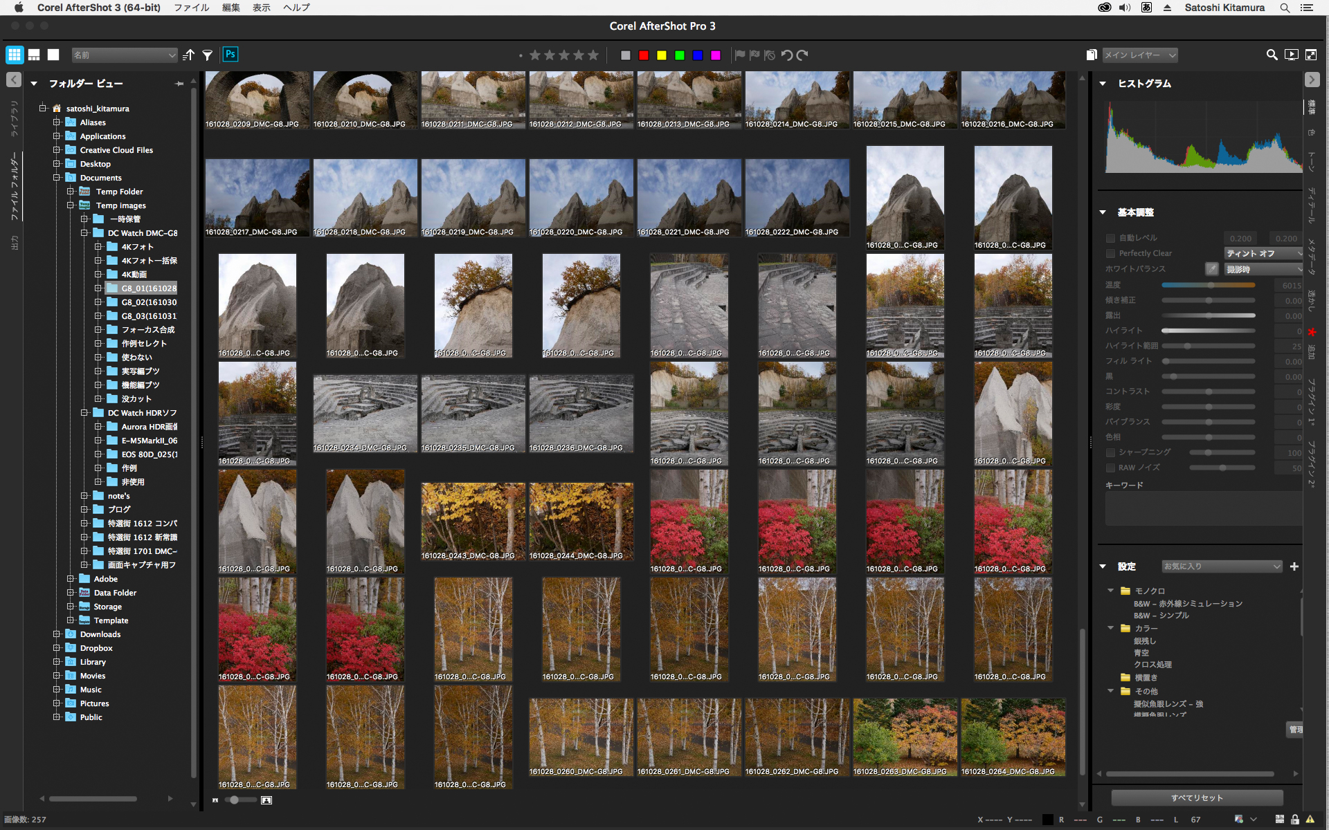Open the filter funnel tool
1329x830 pixels.
pos(207,55)
